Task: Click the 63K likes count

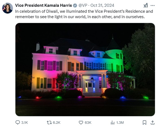Action: (88, 123)
